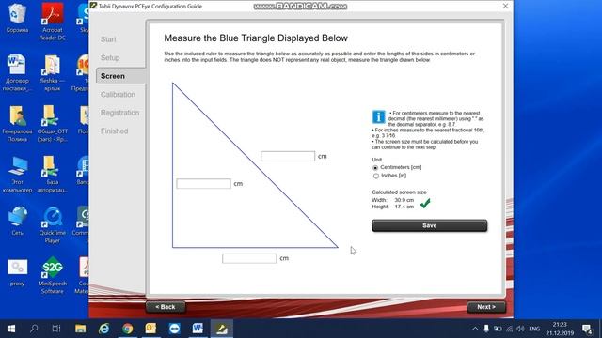The image size is (602, 338).
Task: Click the Next button
Action: point(486,307)
